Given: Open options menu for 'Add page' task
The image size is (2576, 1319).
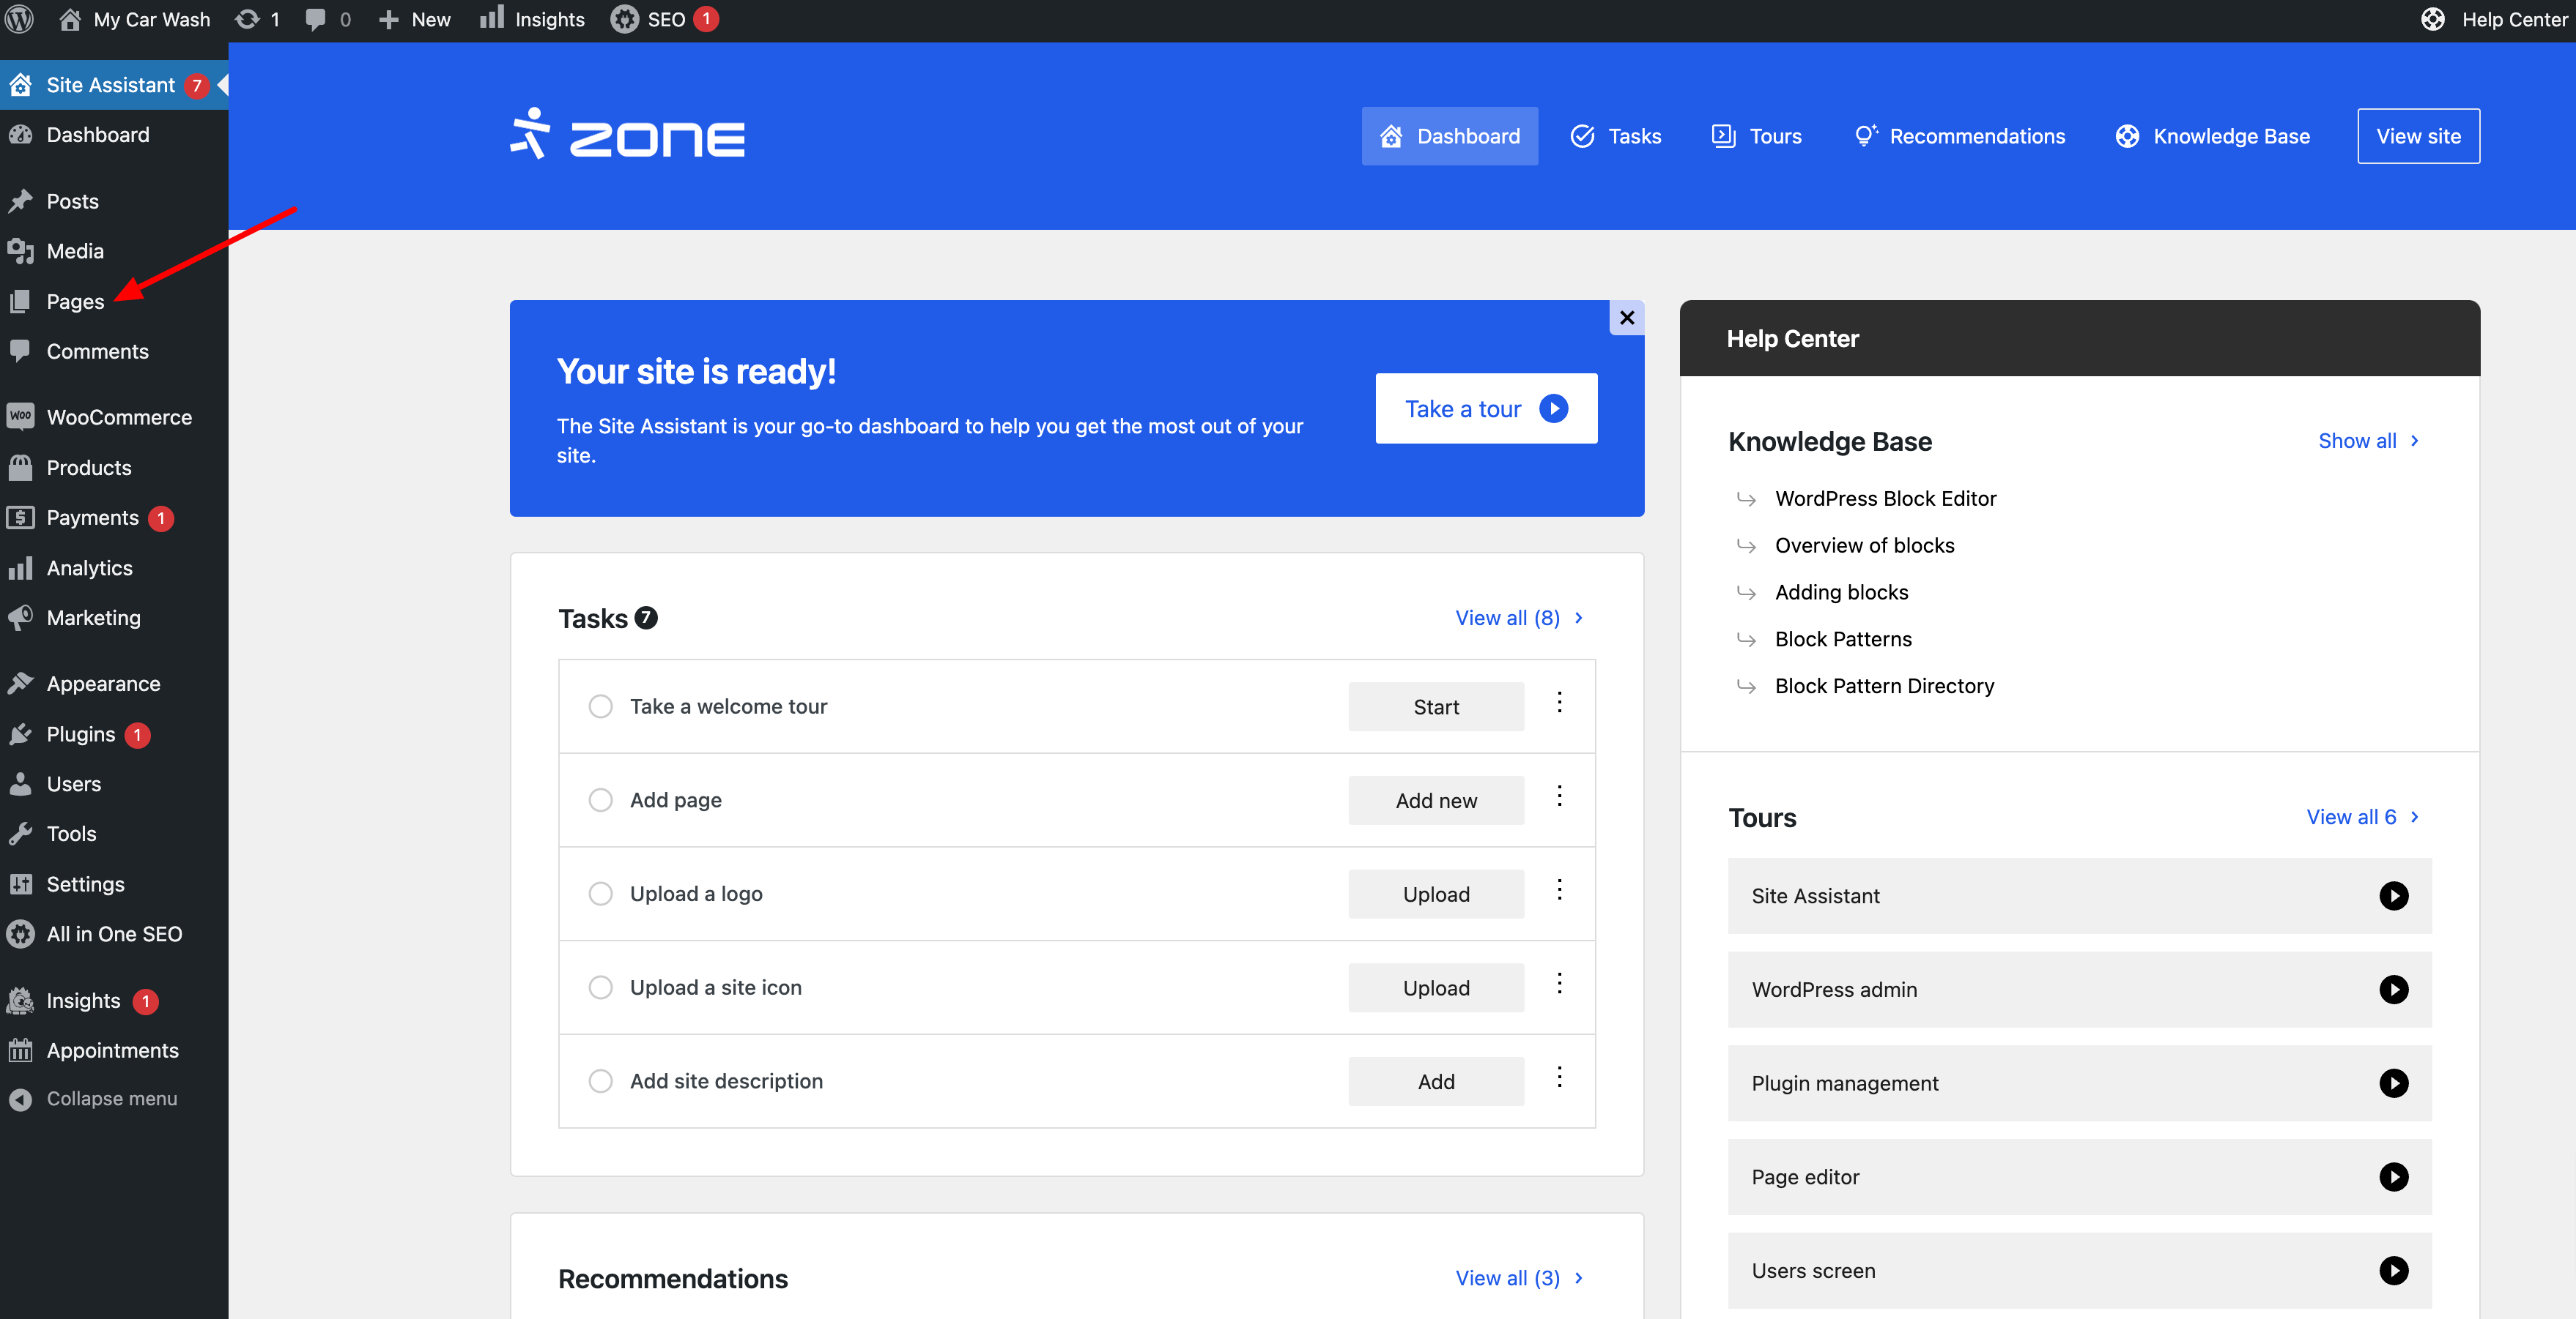Looking at the screenshot, I should 1559,796.
